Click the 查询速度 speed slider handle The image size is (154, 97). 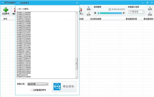[99, 13]
